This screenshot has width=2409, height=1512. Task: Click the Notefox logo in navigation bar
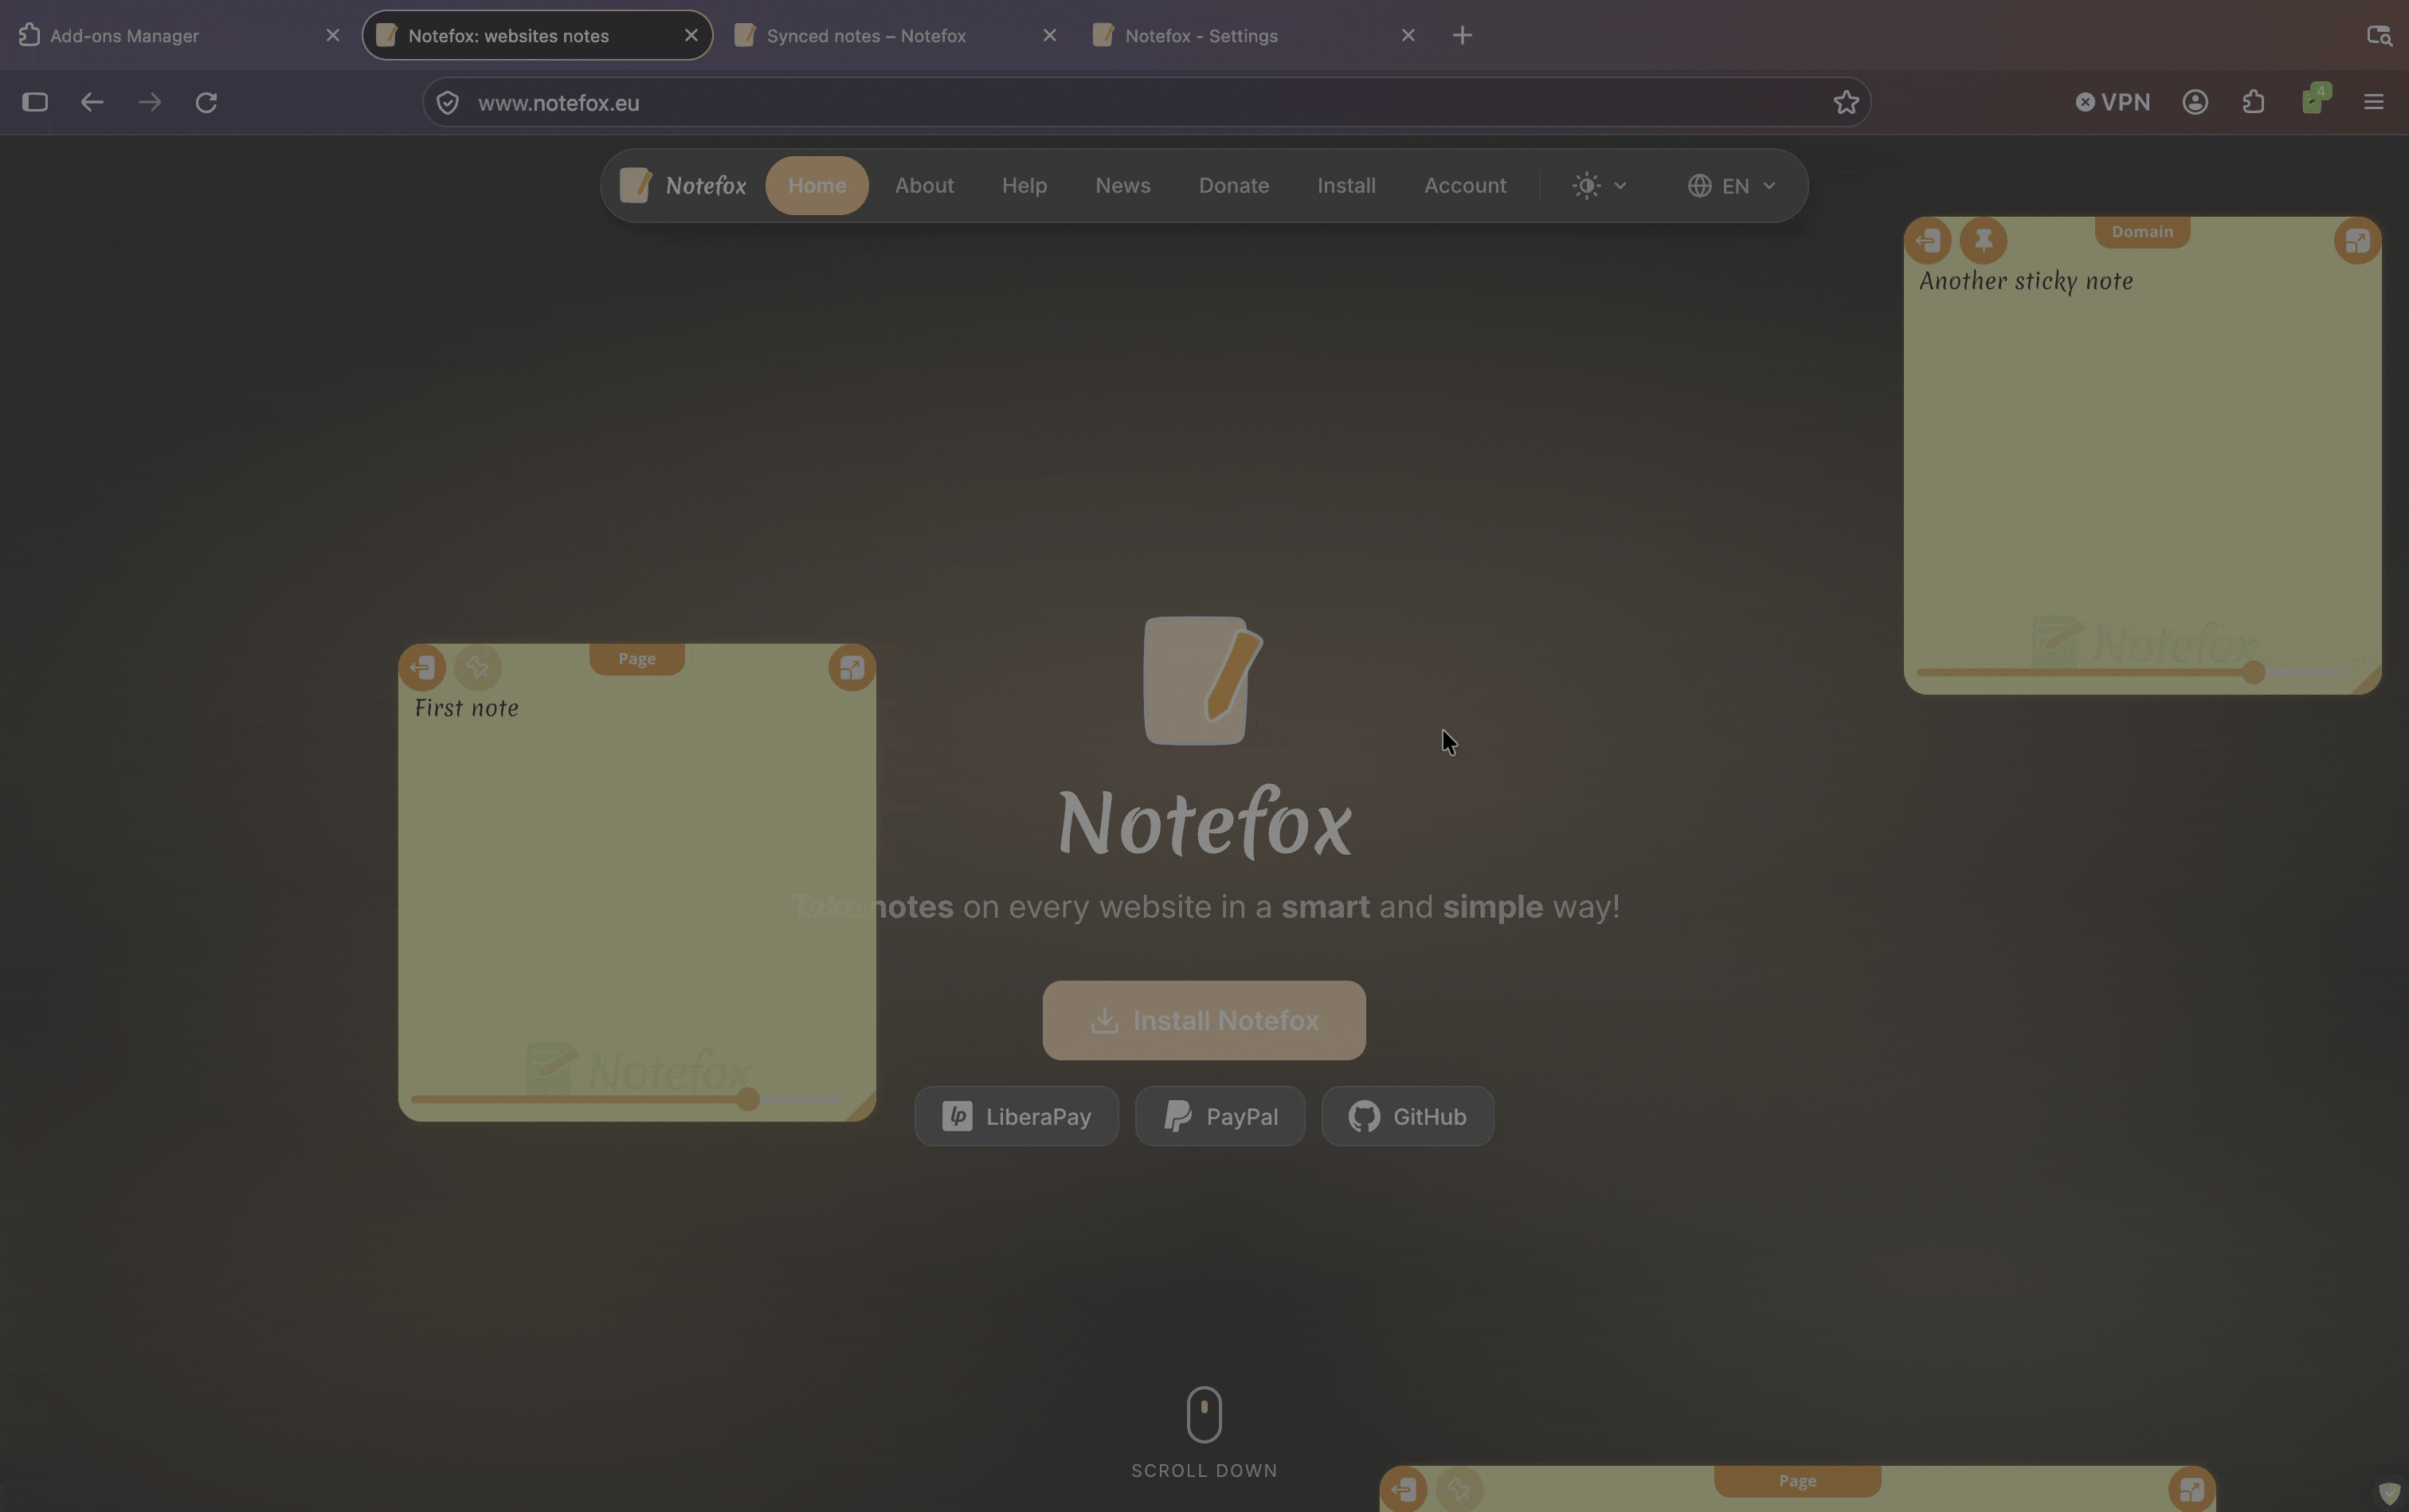683,186
